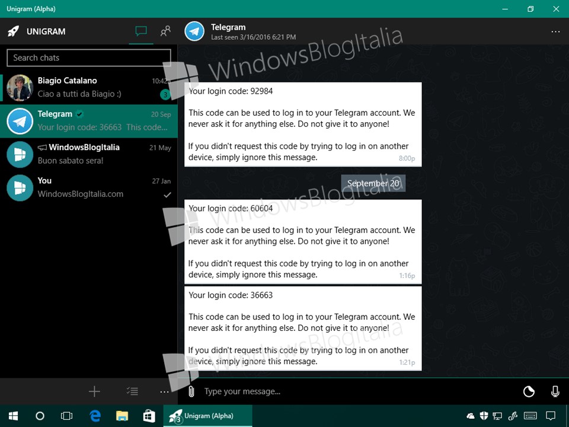Open the contacts tab icon
The image size is (569, 427).
[165, 31]
